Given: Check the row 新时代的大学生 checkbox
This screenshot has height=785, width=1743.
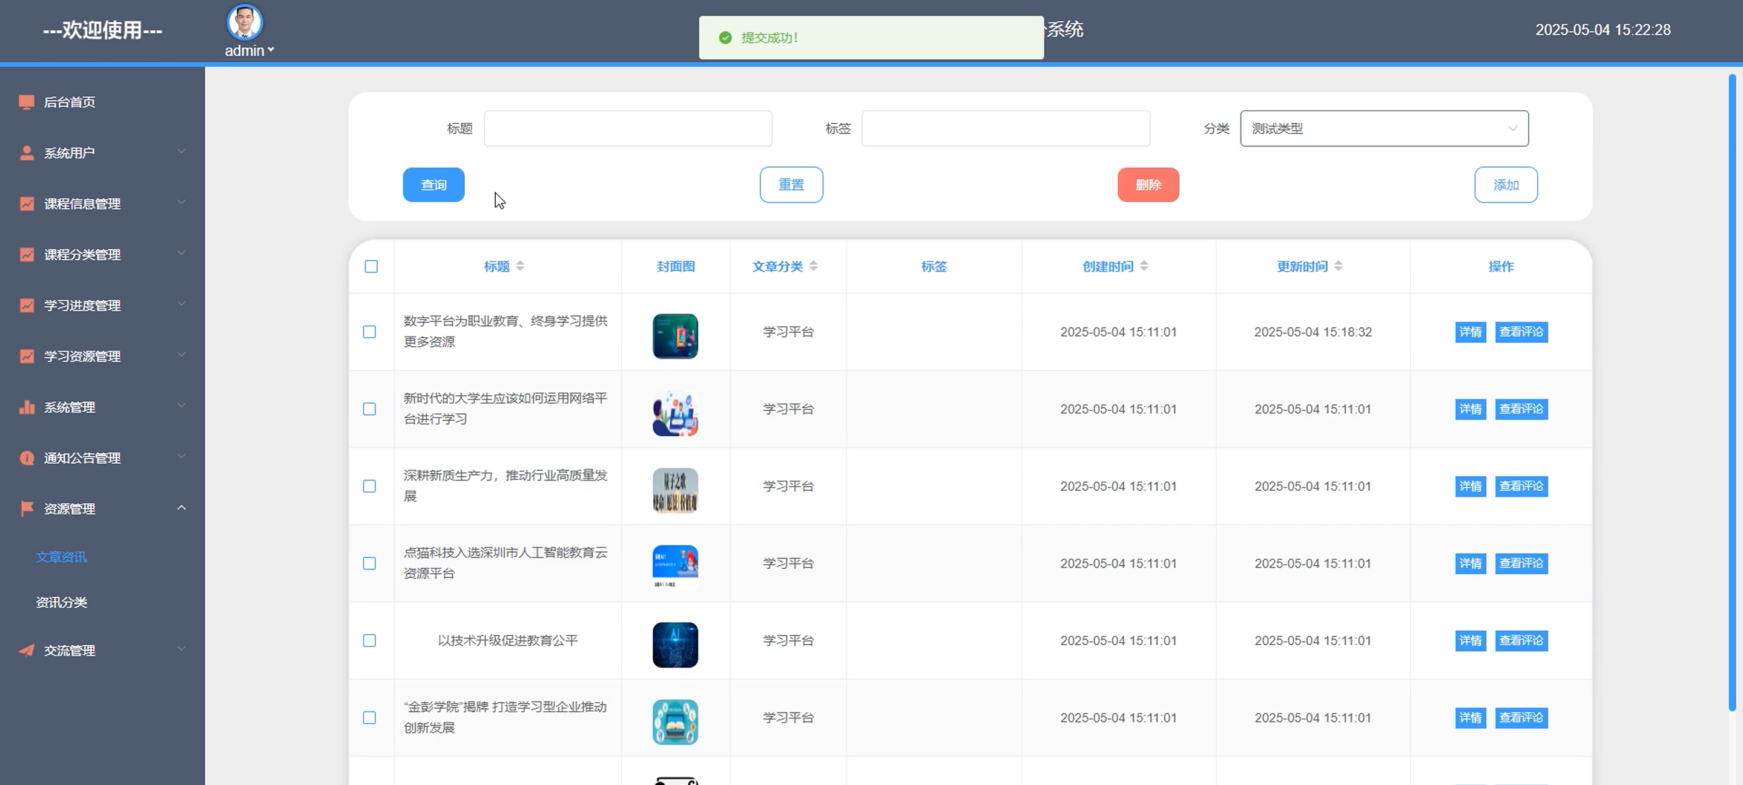Looking at the screenshot, I should pos(369,409).
